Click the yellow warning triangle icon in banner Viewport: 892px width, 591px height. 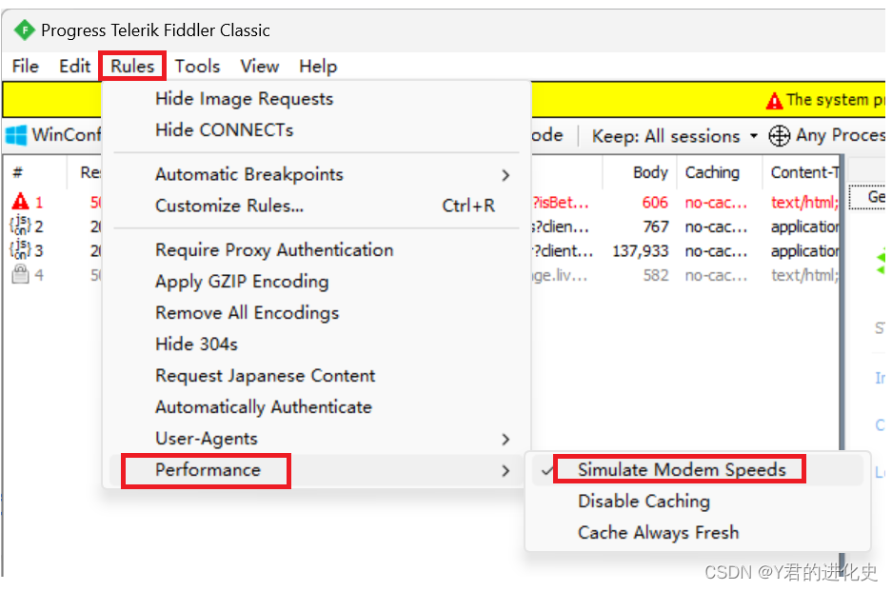[774, 101]
